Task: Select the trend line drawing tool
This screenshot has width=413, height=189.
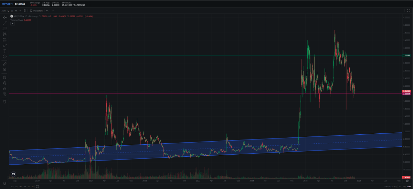Action: point(4,23)
